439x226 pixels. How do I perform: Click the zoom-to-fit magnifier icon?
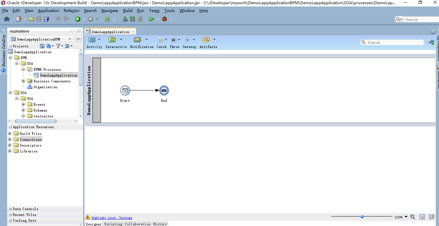(413, 217)
